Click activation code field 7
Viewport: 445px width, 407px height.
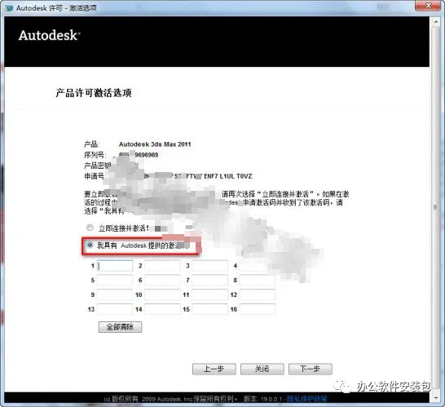tap(210, 281)
